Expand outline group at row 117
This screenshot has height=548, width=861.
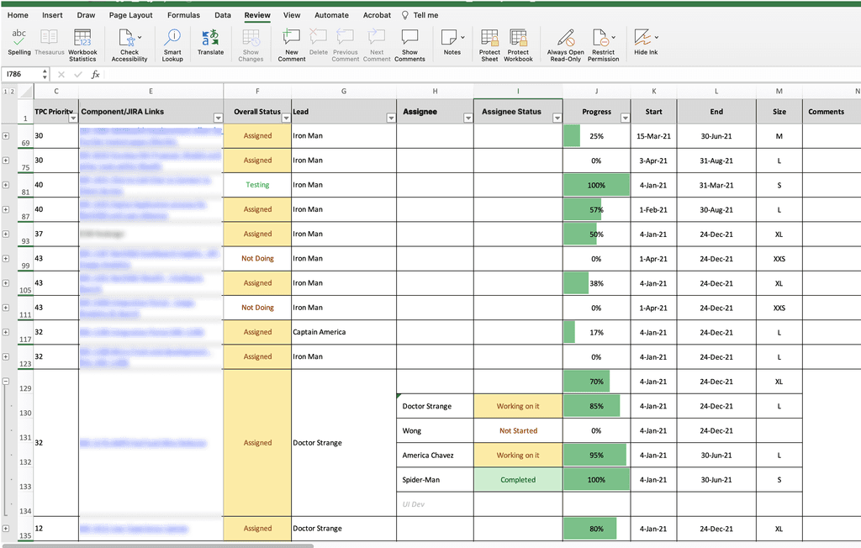coord(6,332)
